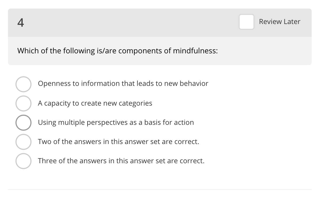Click the text of the last answer option
This screenshot has width=317, height=200.
click(x=121, y=161)
